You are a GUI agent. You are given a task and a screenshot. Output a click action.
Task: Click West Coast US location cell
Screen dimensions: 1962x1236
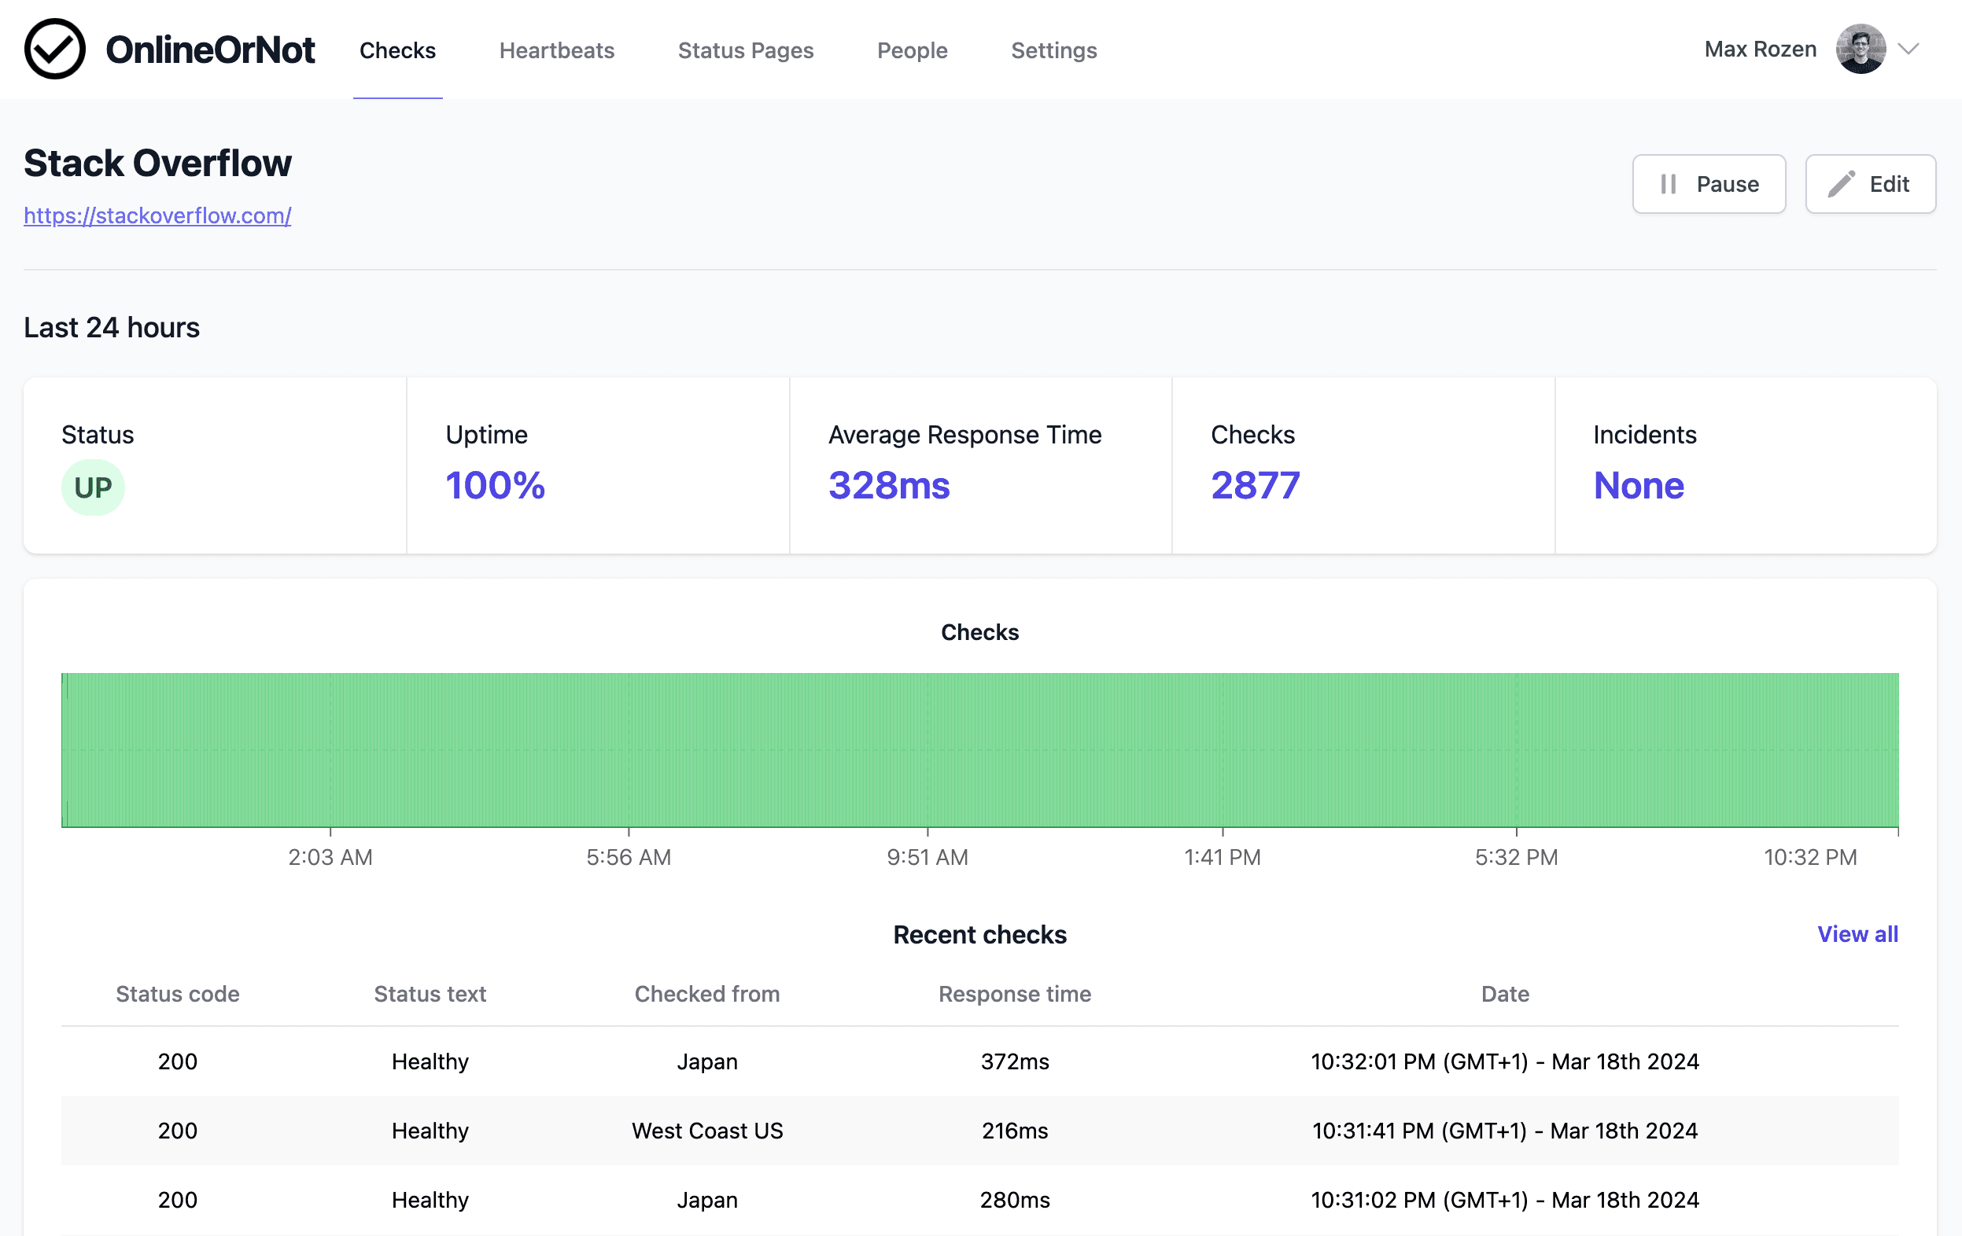click(707, 1130)
